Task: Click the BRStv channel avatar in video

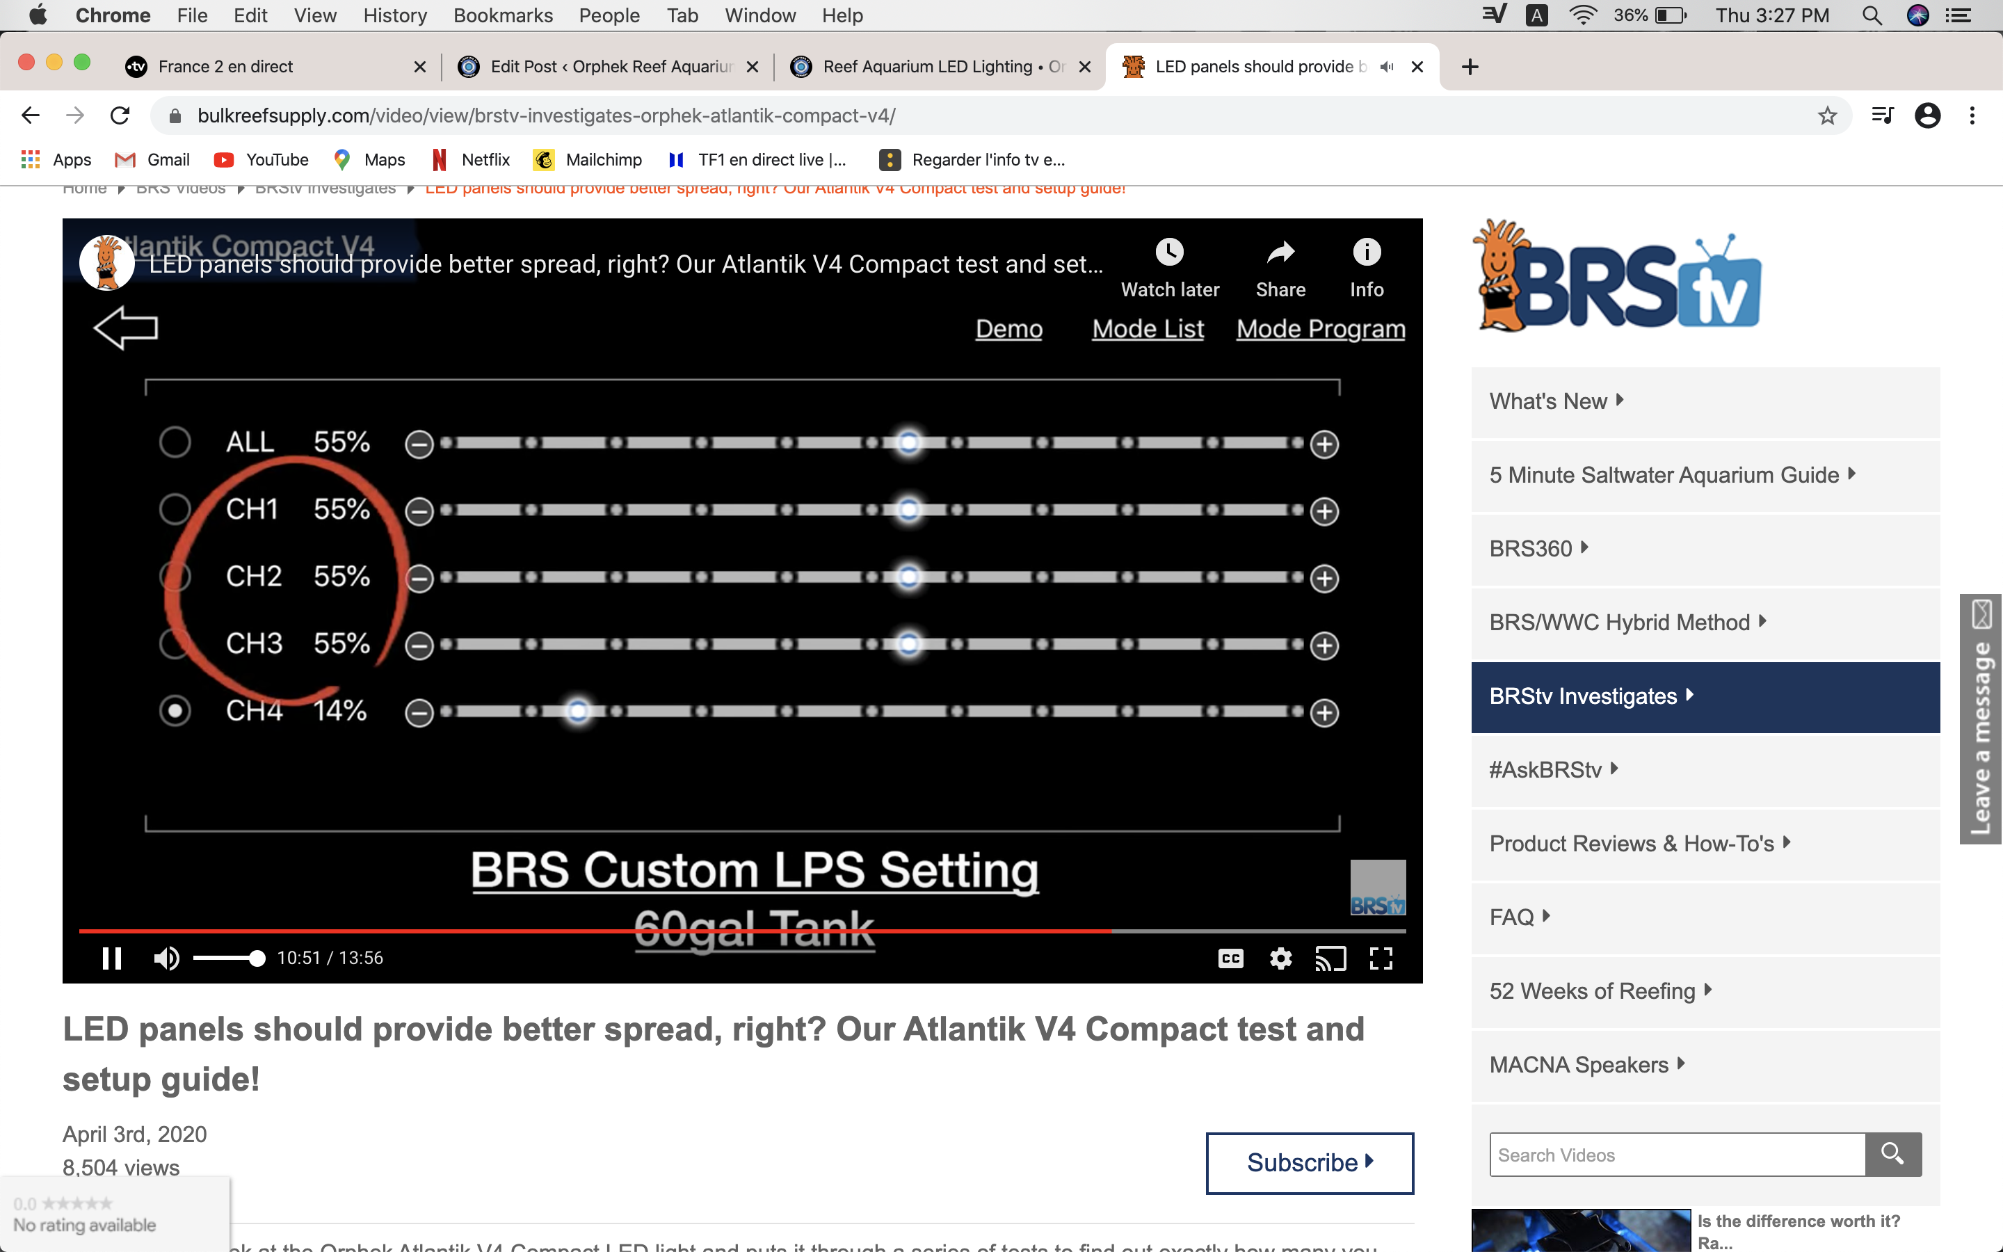Action: pos(107,262)
